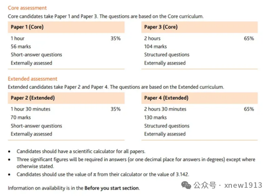This screenshot has width=271, height=196.
Task: Click the scientific calculator bullet point
Action: (x=81, y=151)
